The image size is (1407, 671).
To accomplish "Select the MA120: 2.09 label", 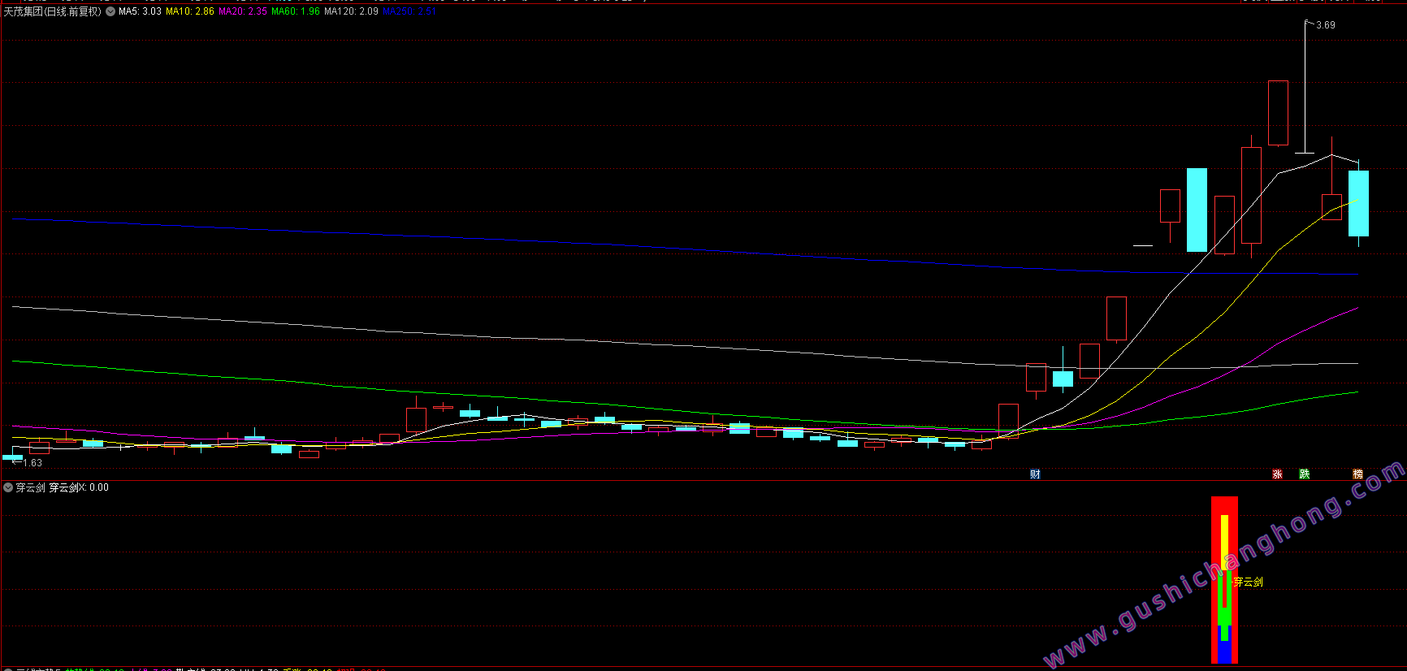I will click(351, 11).
